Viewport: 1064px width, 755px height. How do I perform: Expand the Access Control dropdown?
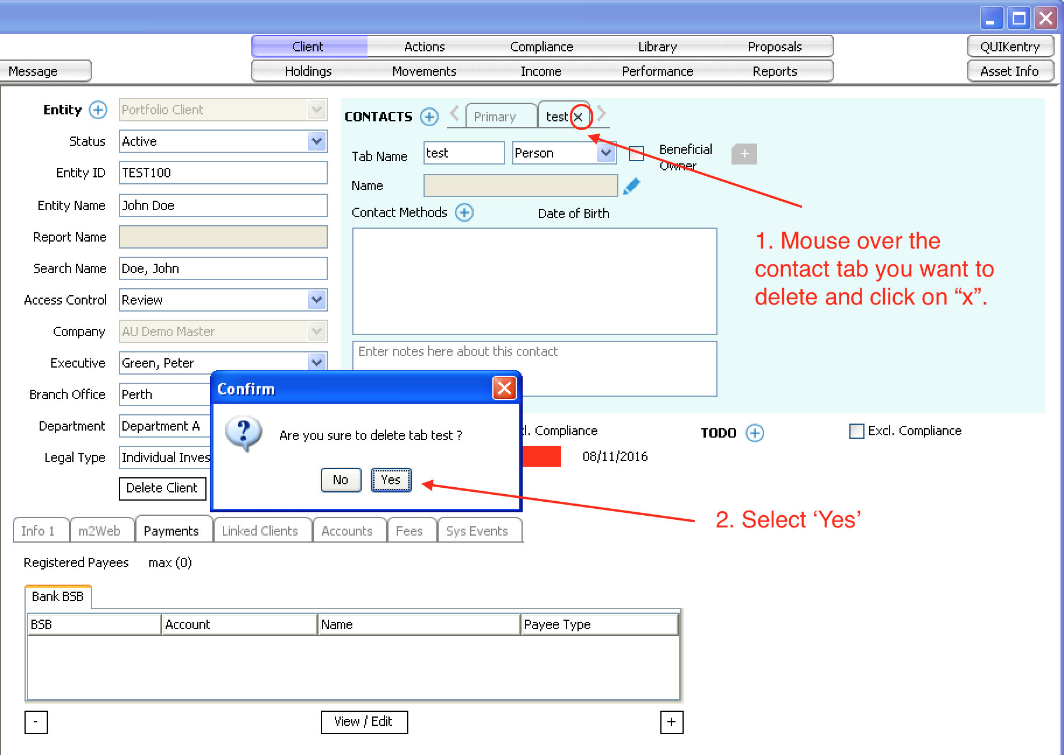coord(316,300)
